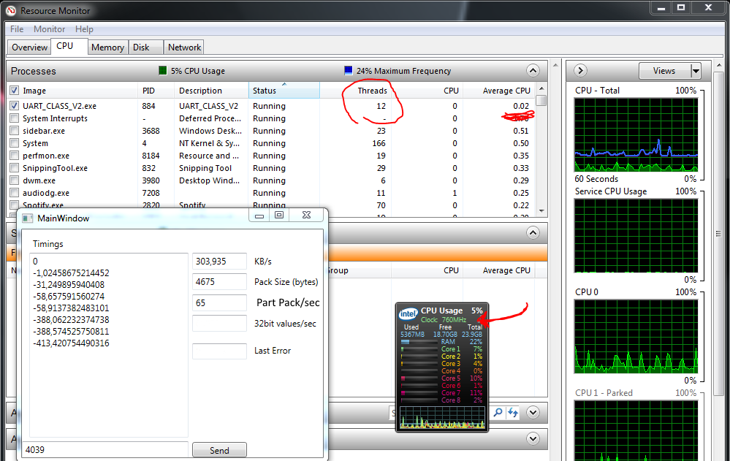Click the timing value -413,420754490316
Screen dimensions: 730x461
(x=71, y=343)
